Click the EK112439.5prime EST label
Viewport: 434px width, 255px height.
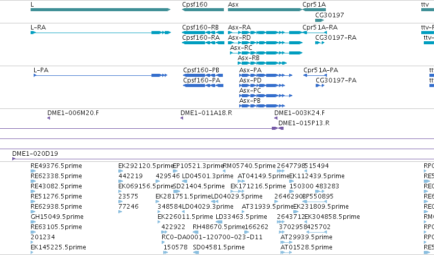pos(317,176)
